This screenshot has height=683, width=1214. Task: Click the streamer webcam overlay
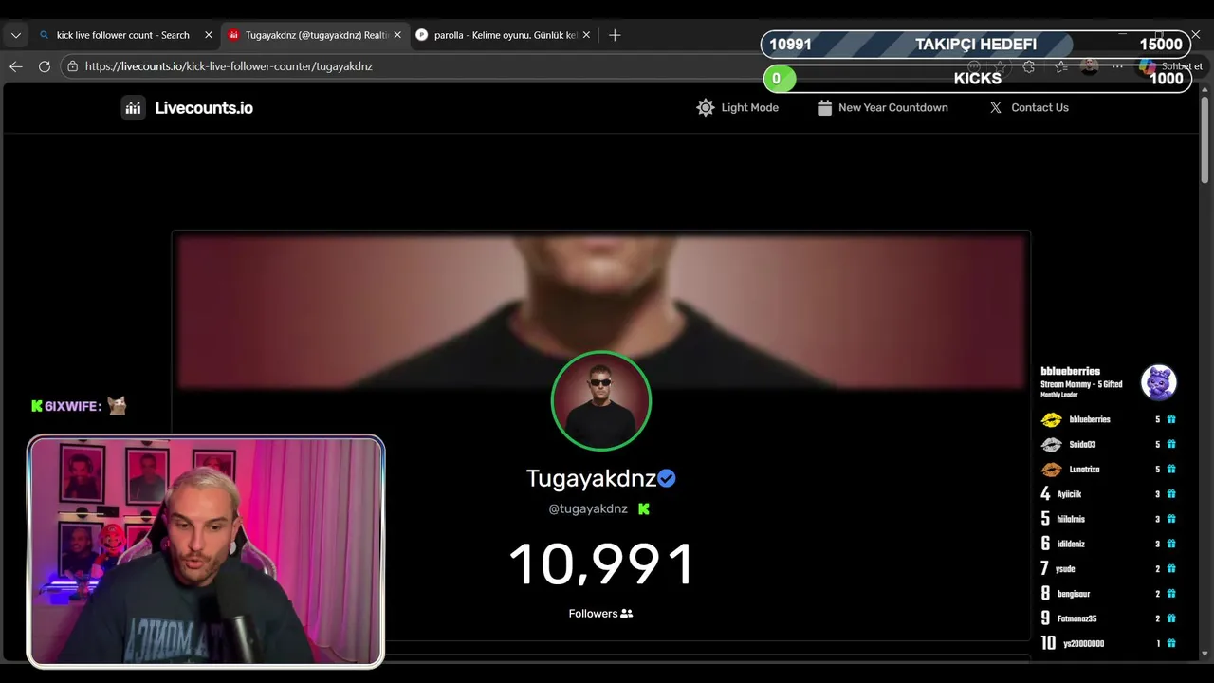206,551
